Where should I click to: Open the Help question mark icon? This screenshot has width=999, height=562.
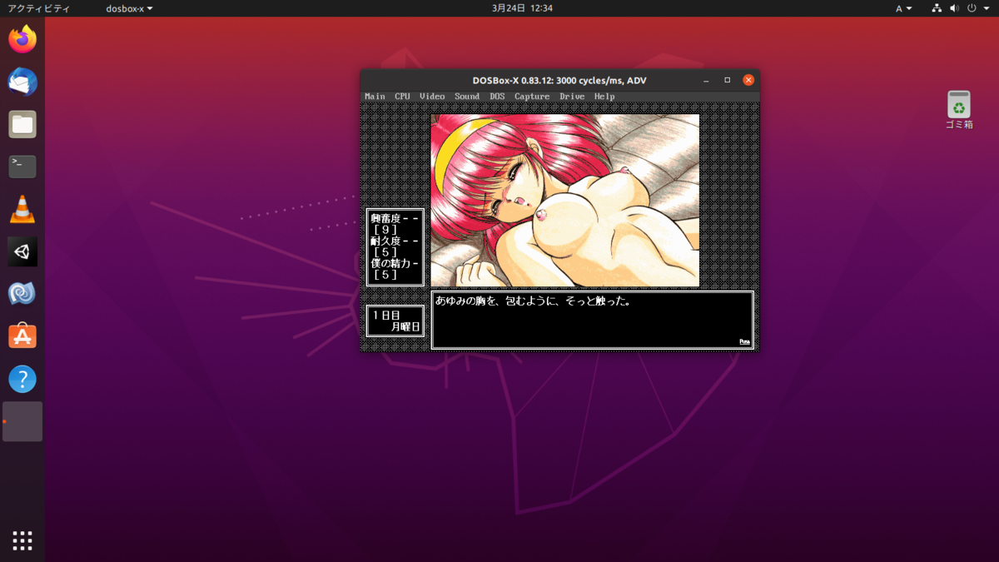(x=22, y=379)
